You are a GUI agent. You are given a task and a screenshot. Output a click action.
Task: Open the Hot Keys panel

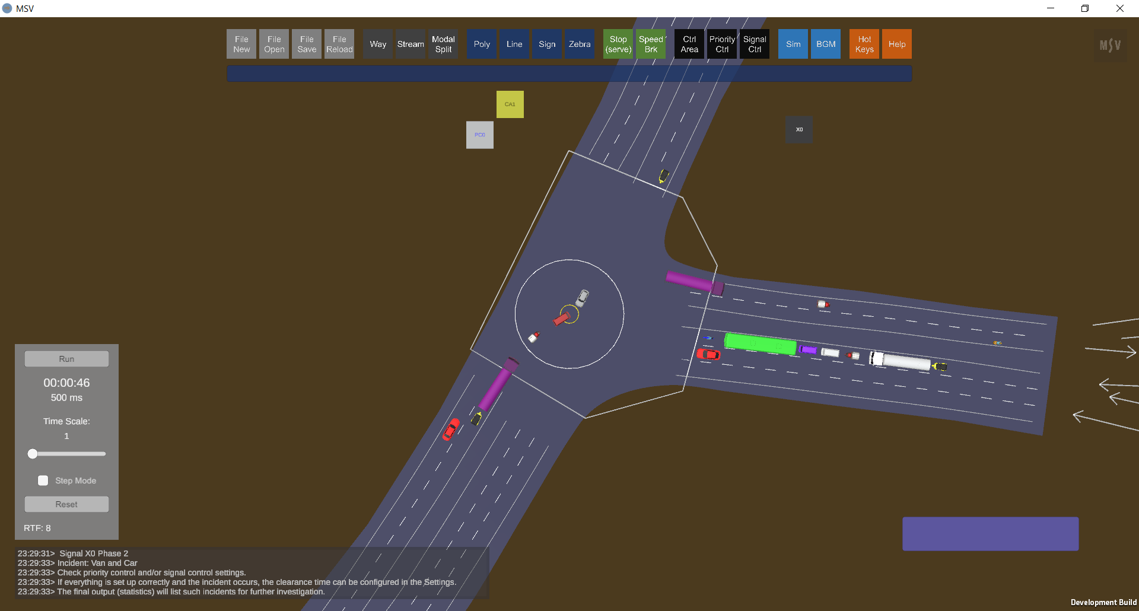coord(864,44)
